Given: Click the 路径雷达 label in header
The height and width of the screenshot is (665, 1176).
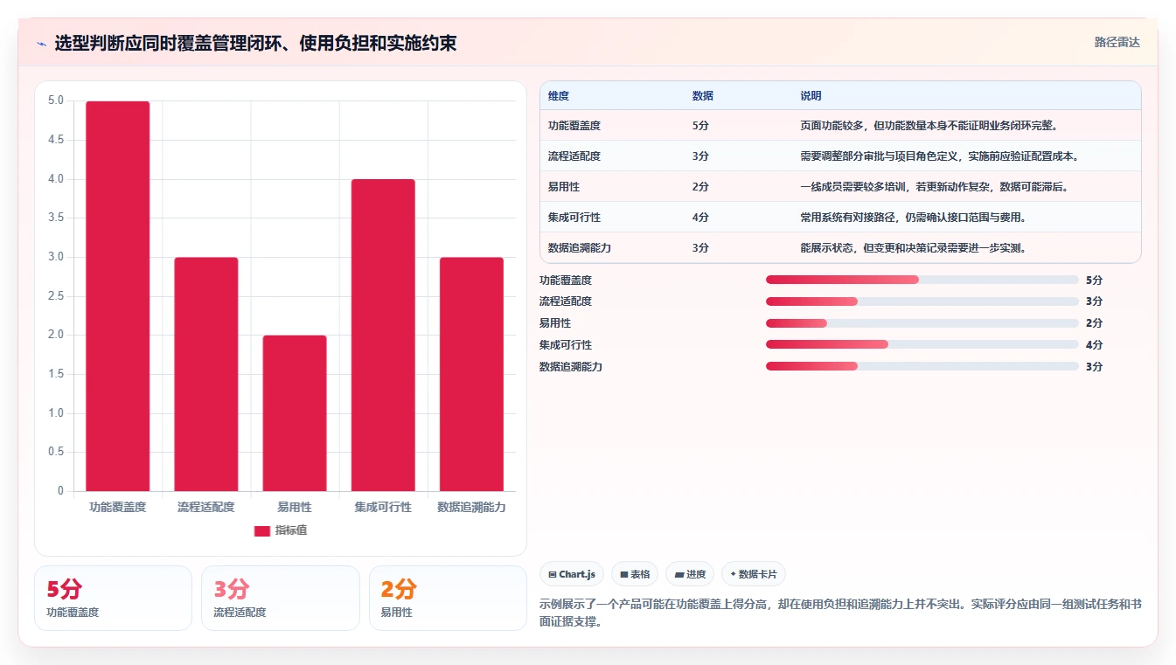Looking at the screenshot, I should point(1117,42).
